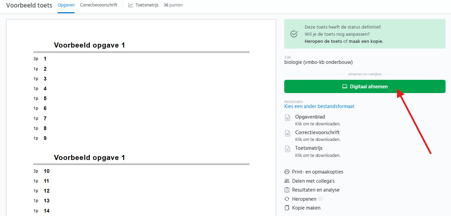This screenshot has height=216, width=451.
Task: Click question 10 in the test preview
Action: pyautogui.click(x=47, y=171)
